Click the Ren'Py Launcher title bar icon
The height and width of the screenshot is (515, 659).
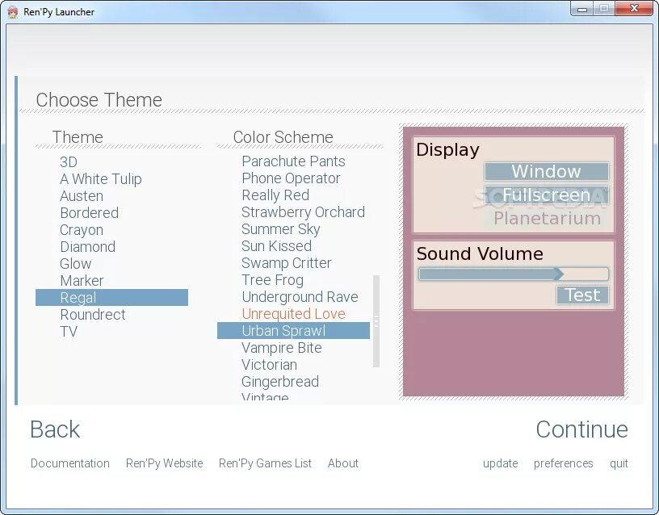click(x=14, y=12)
